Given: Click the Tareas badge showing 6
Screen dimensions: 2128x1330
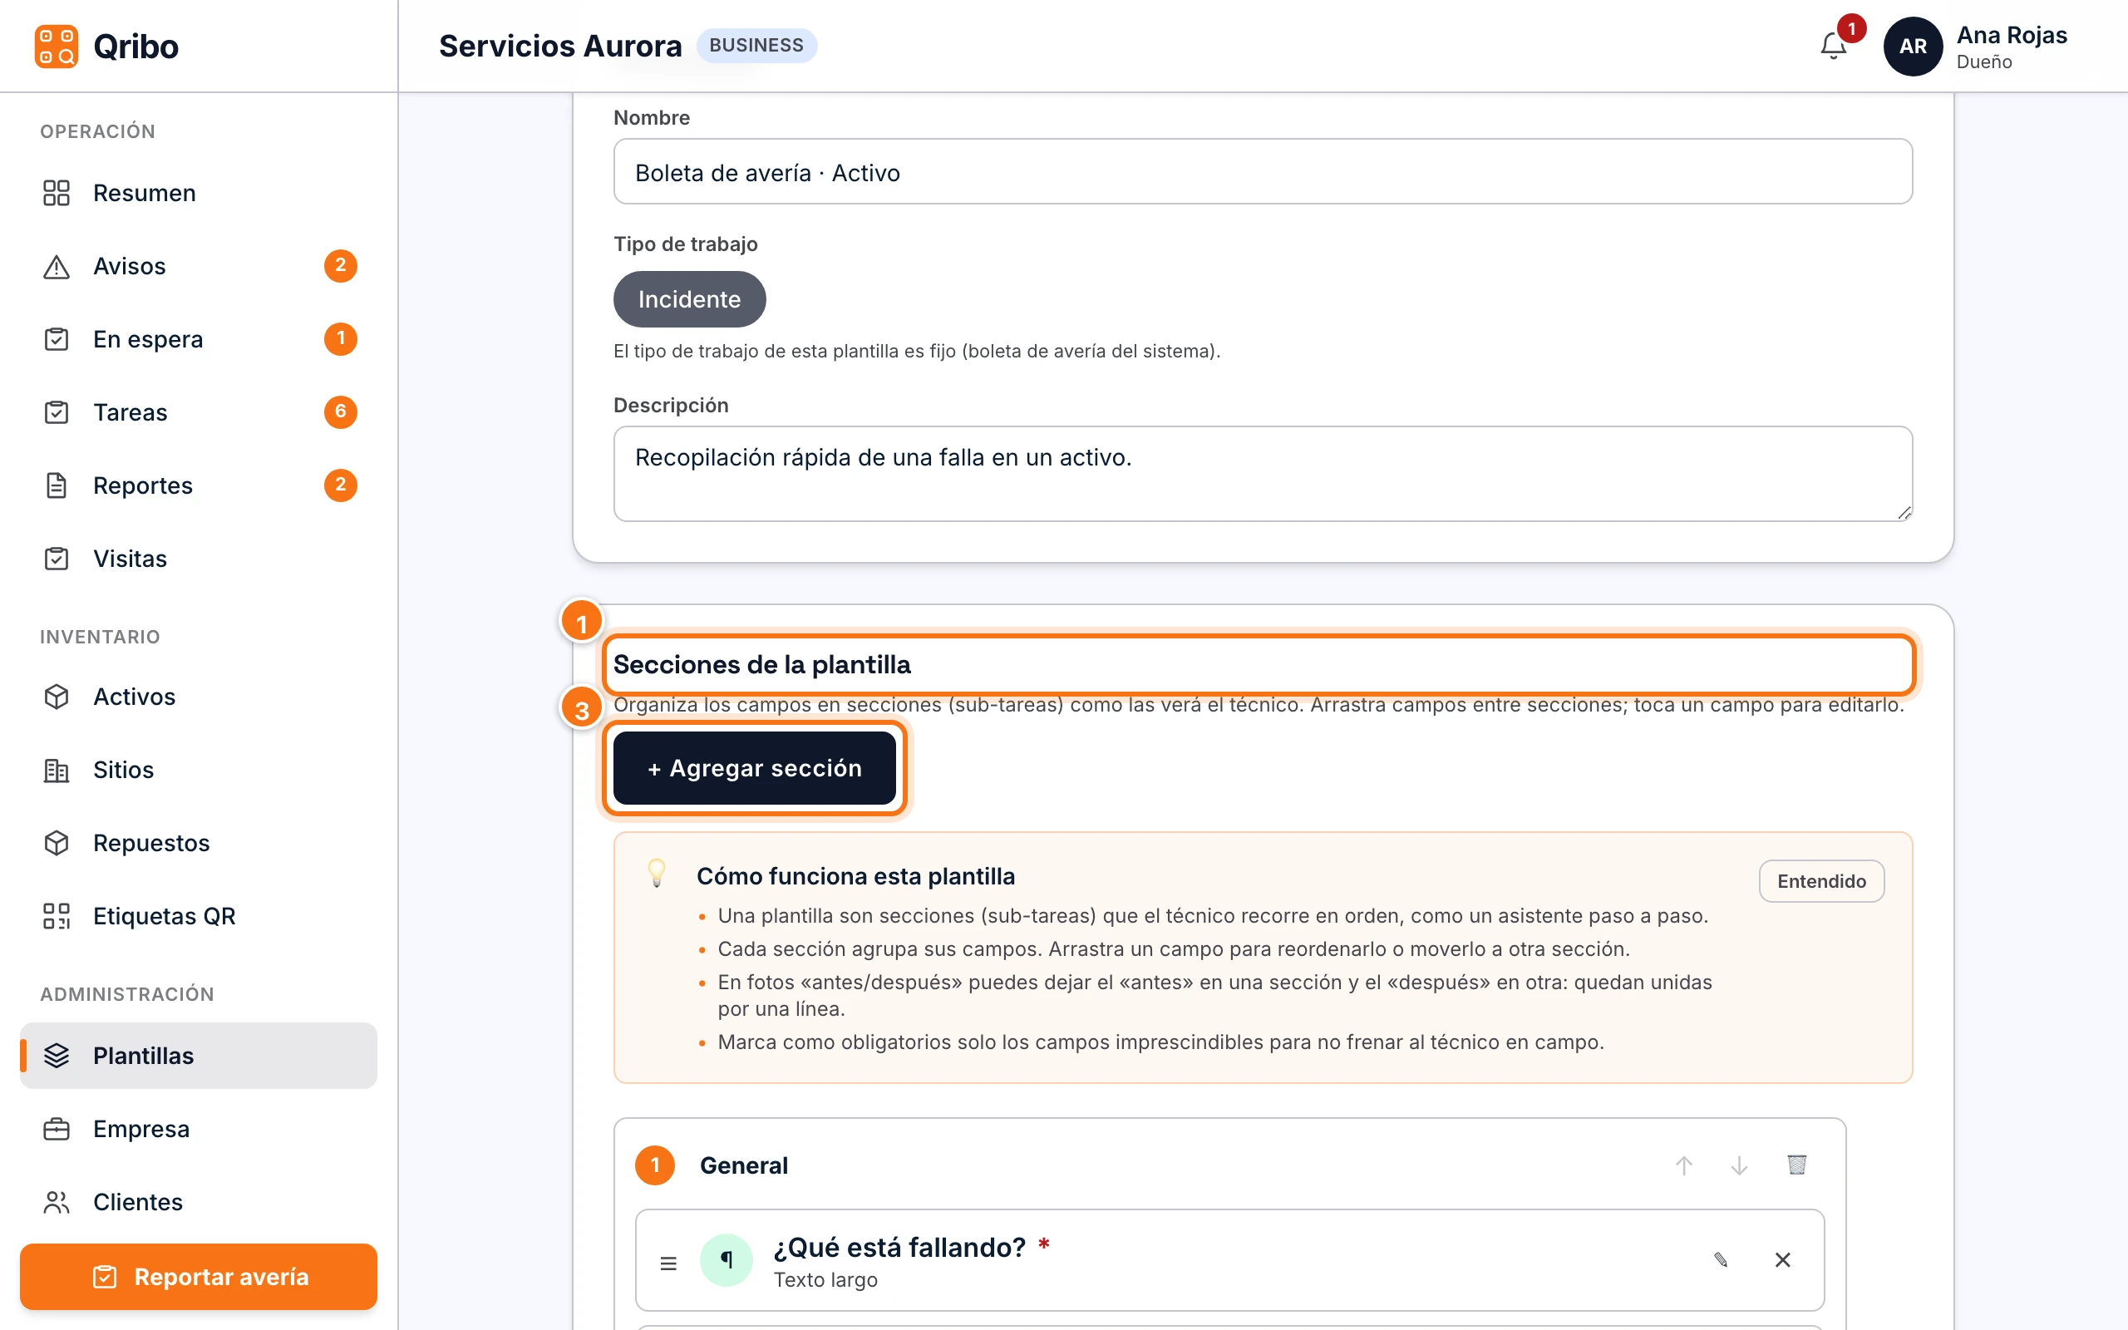Looking at the screenshot, I should [340, 411].
